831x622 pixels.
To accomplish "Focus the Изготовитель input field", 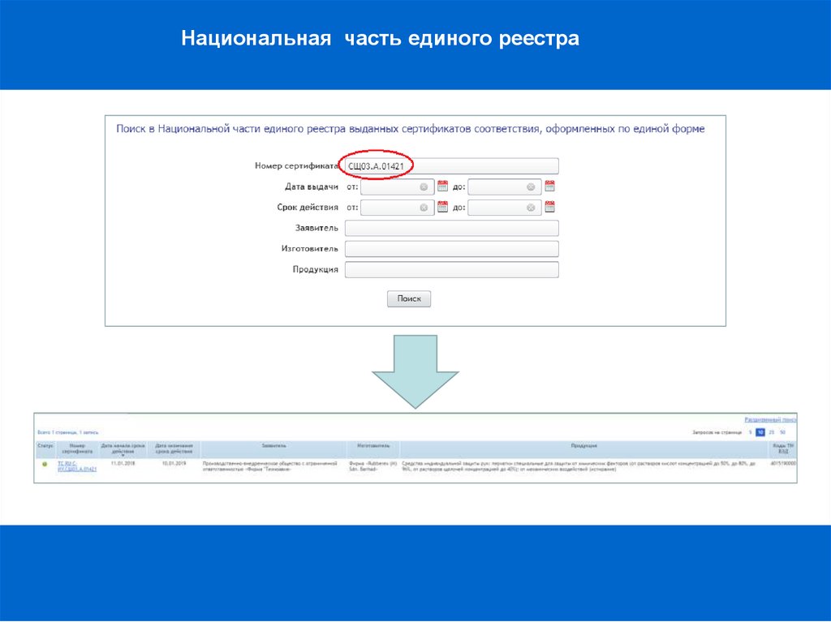I will [451, 249].
